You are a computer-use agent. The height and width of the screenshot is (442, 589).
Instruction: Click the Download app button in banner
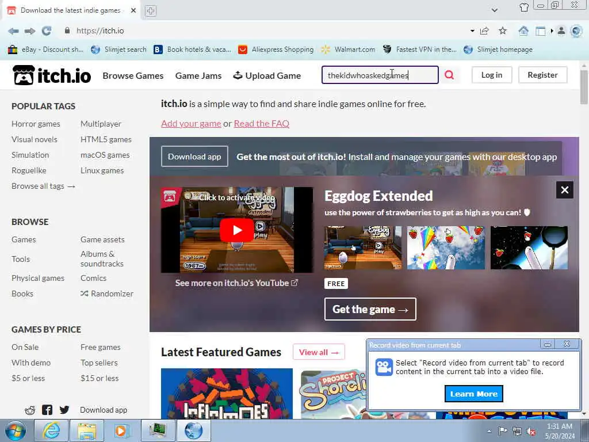(194, 157)
